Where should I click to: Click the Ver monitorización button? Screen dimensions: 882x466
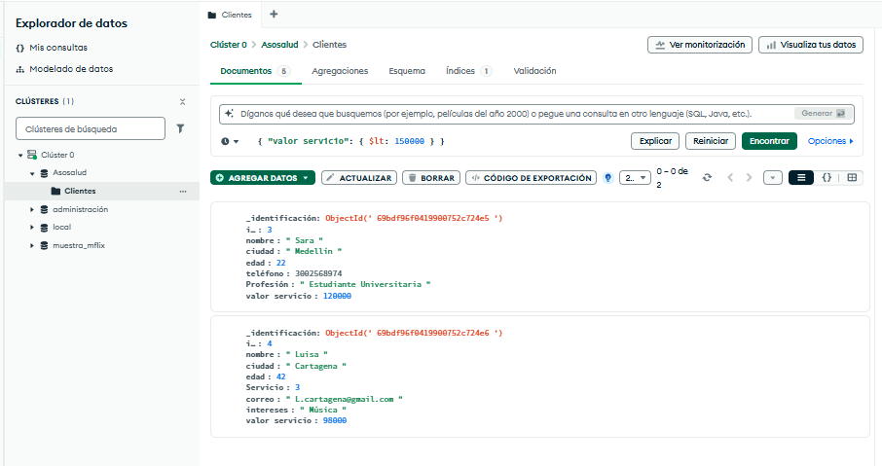(x=700, y=45)
